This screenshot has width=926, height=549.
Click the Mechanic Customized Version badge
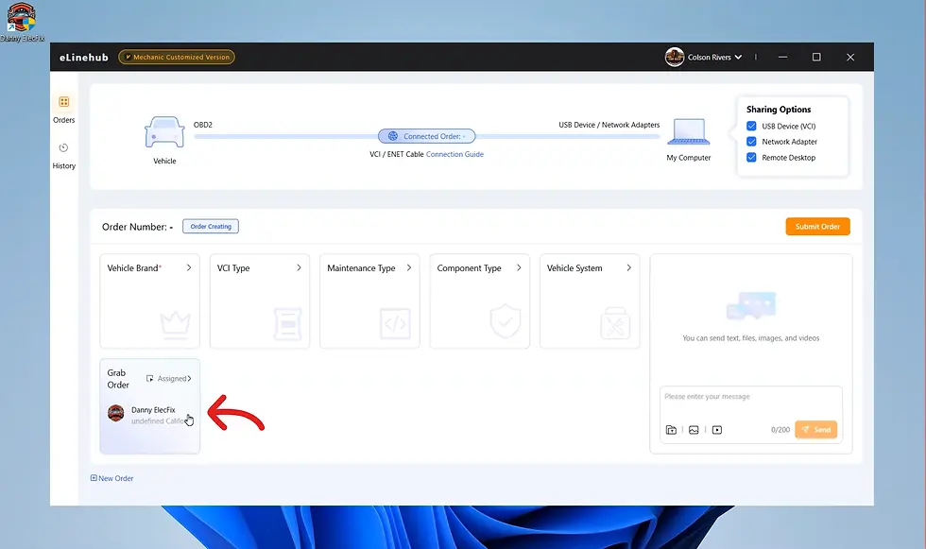tap(177, 57)
